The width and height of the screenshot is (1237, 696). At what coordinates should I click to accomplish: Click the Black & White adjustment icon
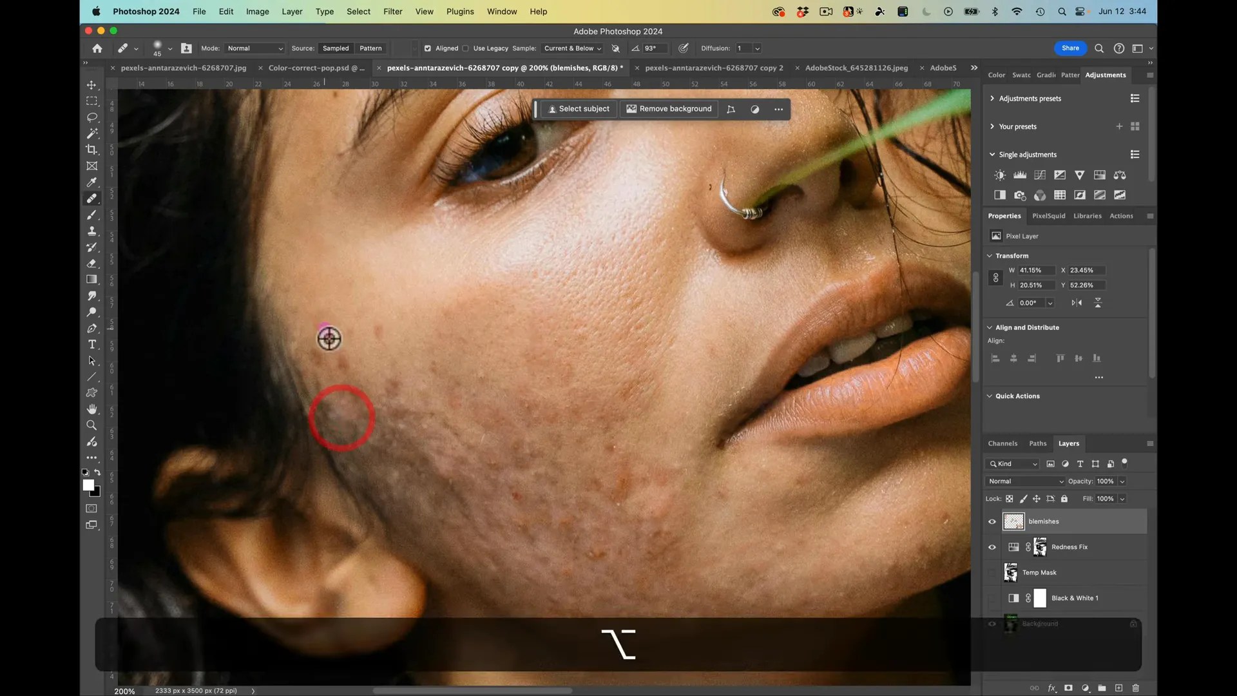pos(1000,195)
